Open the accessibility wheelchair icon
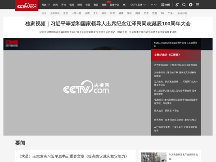This screenshot has height=162, width=216. click(177, 5)
